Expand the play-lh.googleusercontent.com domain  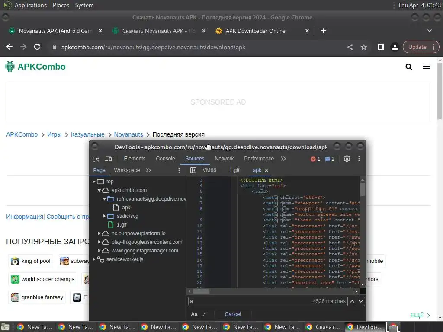(99, 242)
